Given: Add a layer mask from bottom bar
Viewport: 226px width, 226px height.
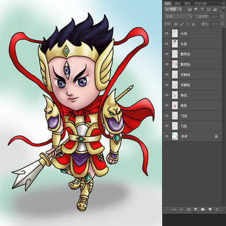Looking at the screenshot, I should [x=188, y=210].
